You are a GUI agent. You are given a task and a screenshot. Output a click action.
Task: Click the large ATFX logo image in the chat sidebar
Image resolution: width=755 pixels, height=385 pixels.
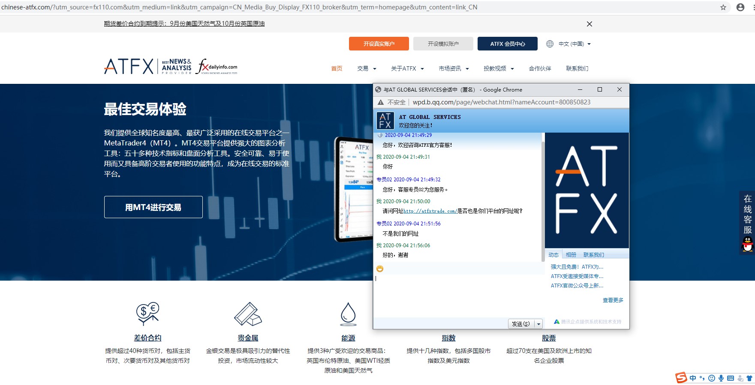(587, 190)
